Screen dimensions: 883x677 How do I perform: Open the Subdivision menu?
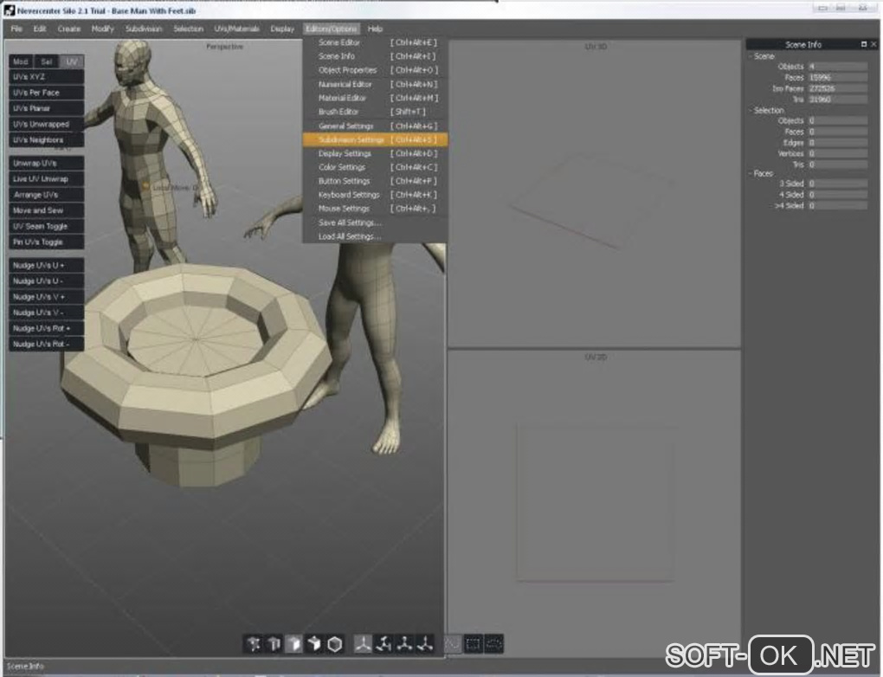click(144, 29)
